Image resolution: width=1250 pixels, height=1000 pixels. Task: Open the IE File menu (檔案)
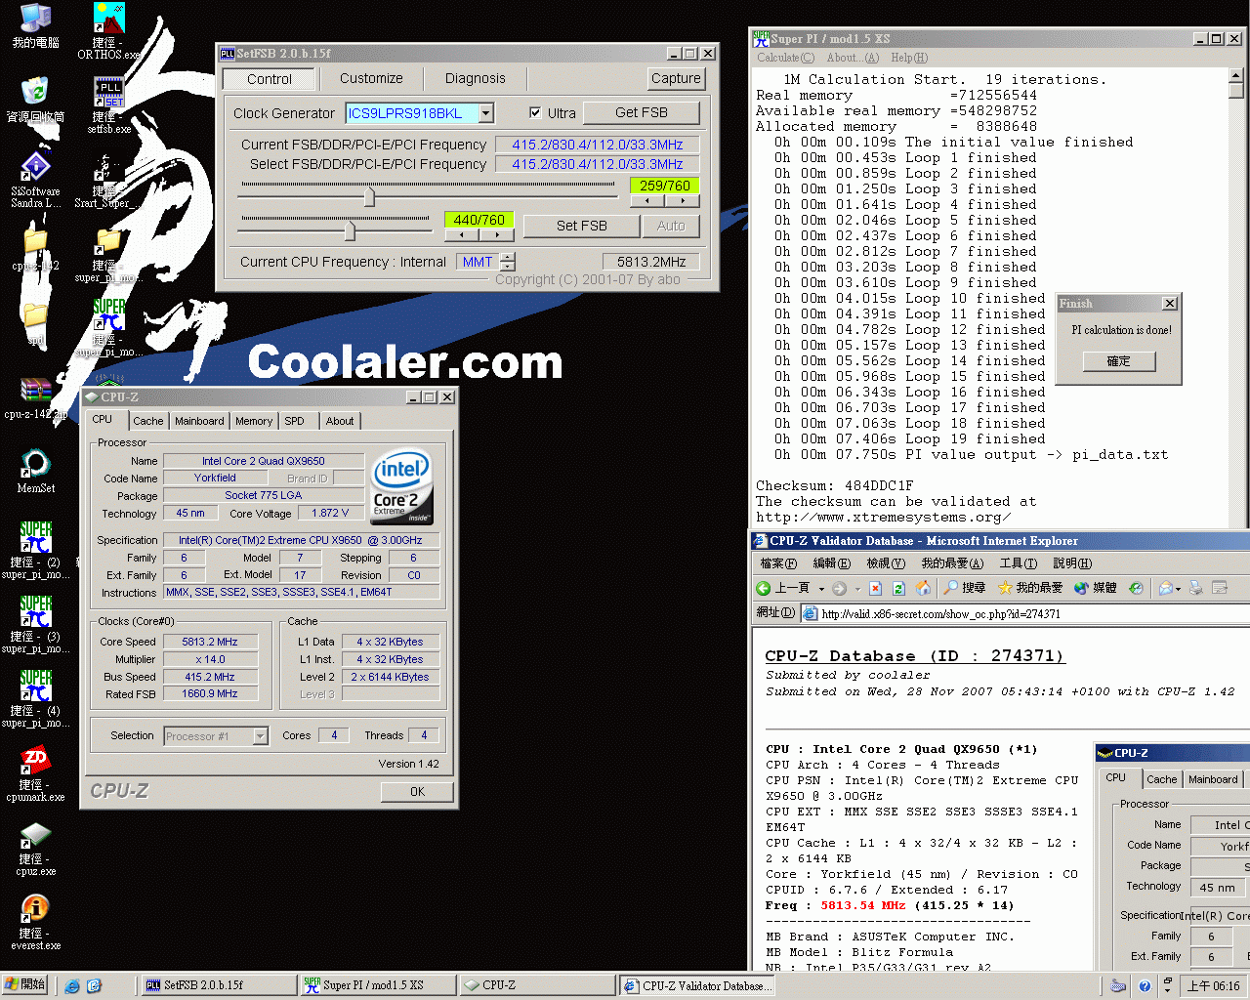[778, 563]
